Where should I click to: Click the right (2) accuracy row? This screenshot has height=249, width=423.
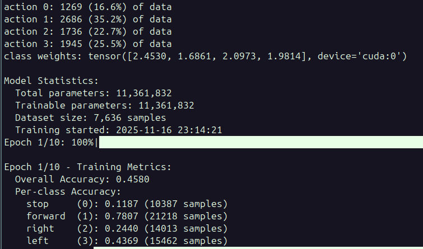pos(127,228)
